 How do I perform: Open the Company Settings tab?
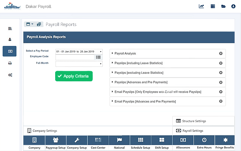98,131
